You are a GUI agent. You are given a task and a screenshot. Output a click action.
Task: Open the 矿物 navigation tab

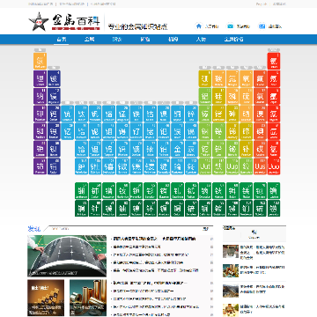[x=145, y=40]
